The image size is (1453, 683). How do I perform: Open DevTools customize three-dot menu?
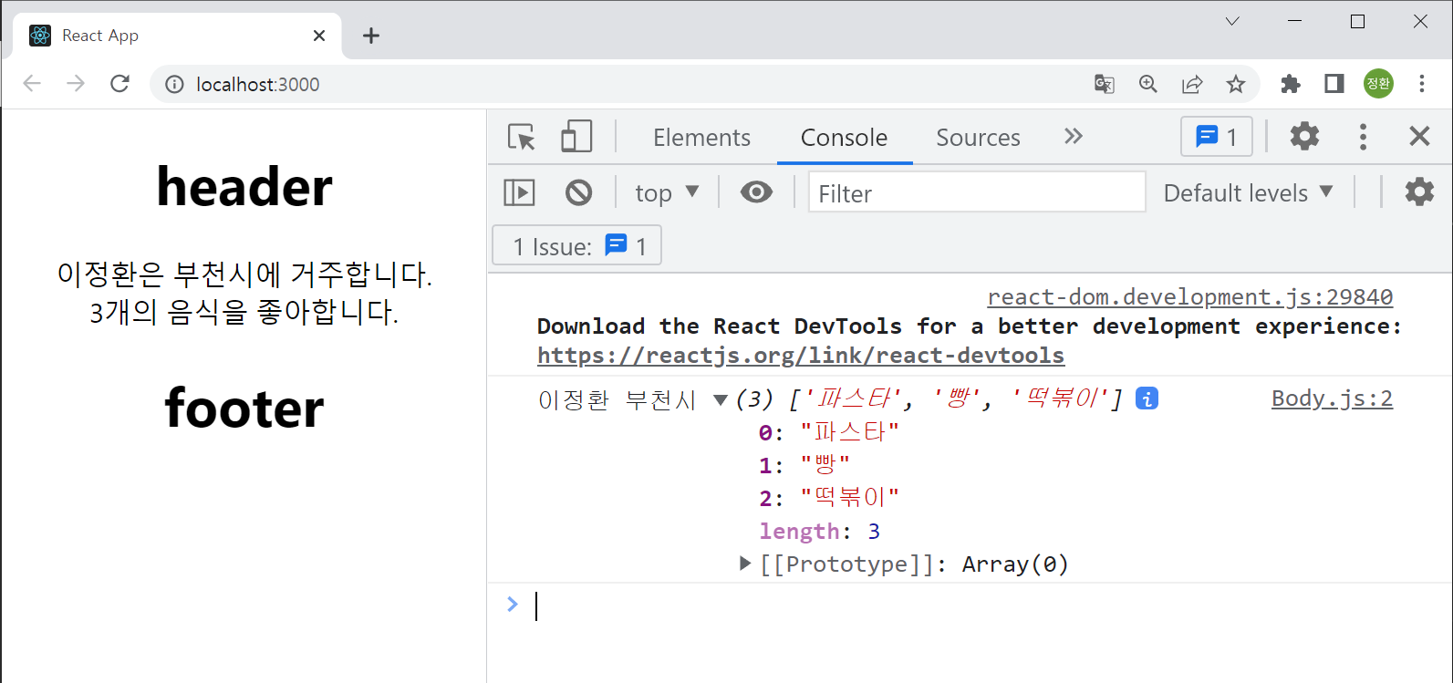click(x=1363, y=137)
